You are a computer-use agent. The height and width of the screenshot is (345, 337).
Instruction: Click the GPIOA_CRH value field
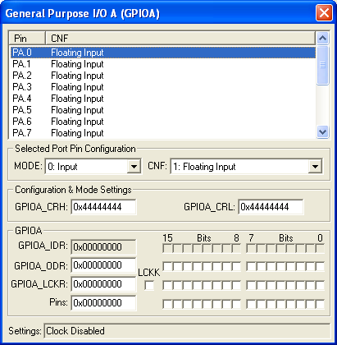click(103, 207)
